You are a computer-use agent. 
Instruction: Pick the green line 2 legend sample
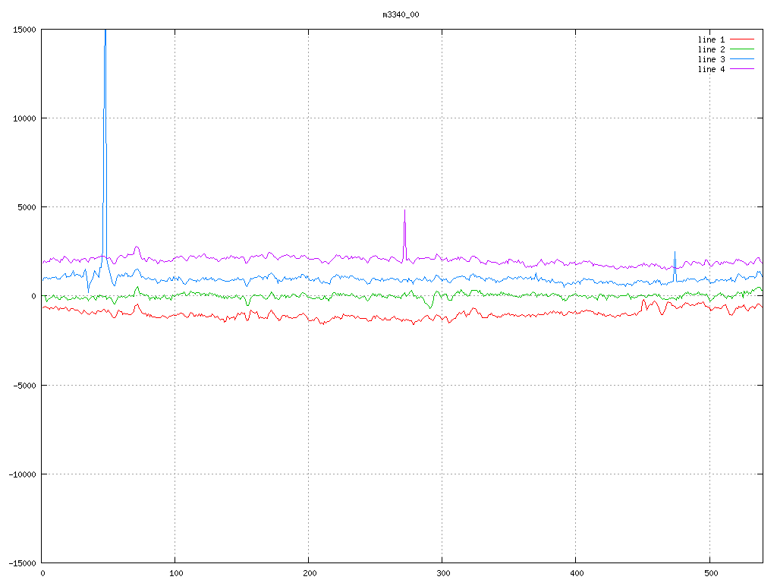742,49
